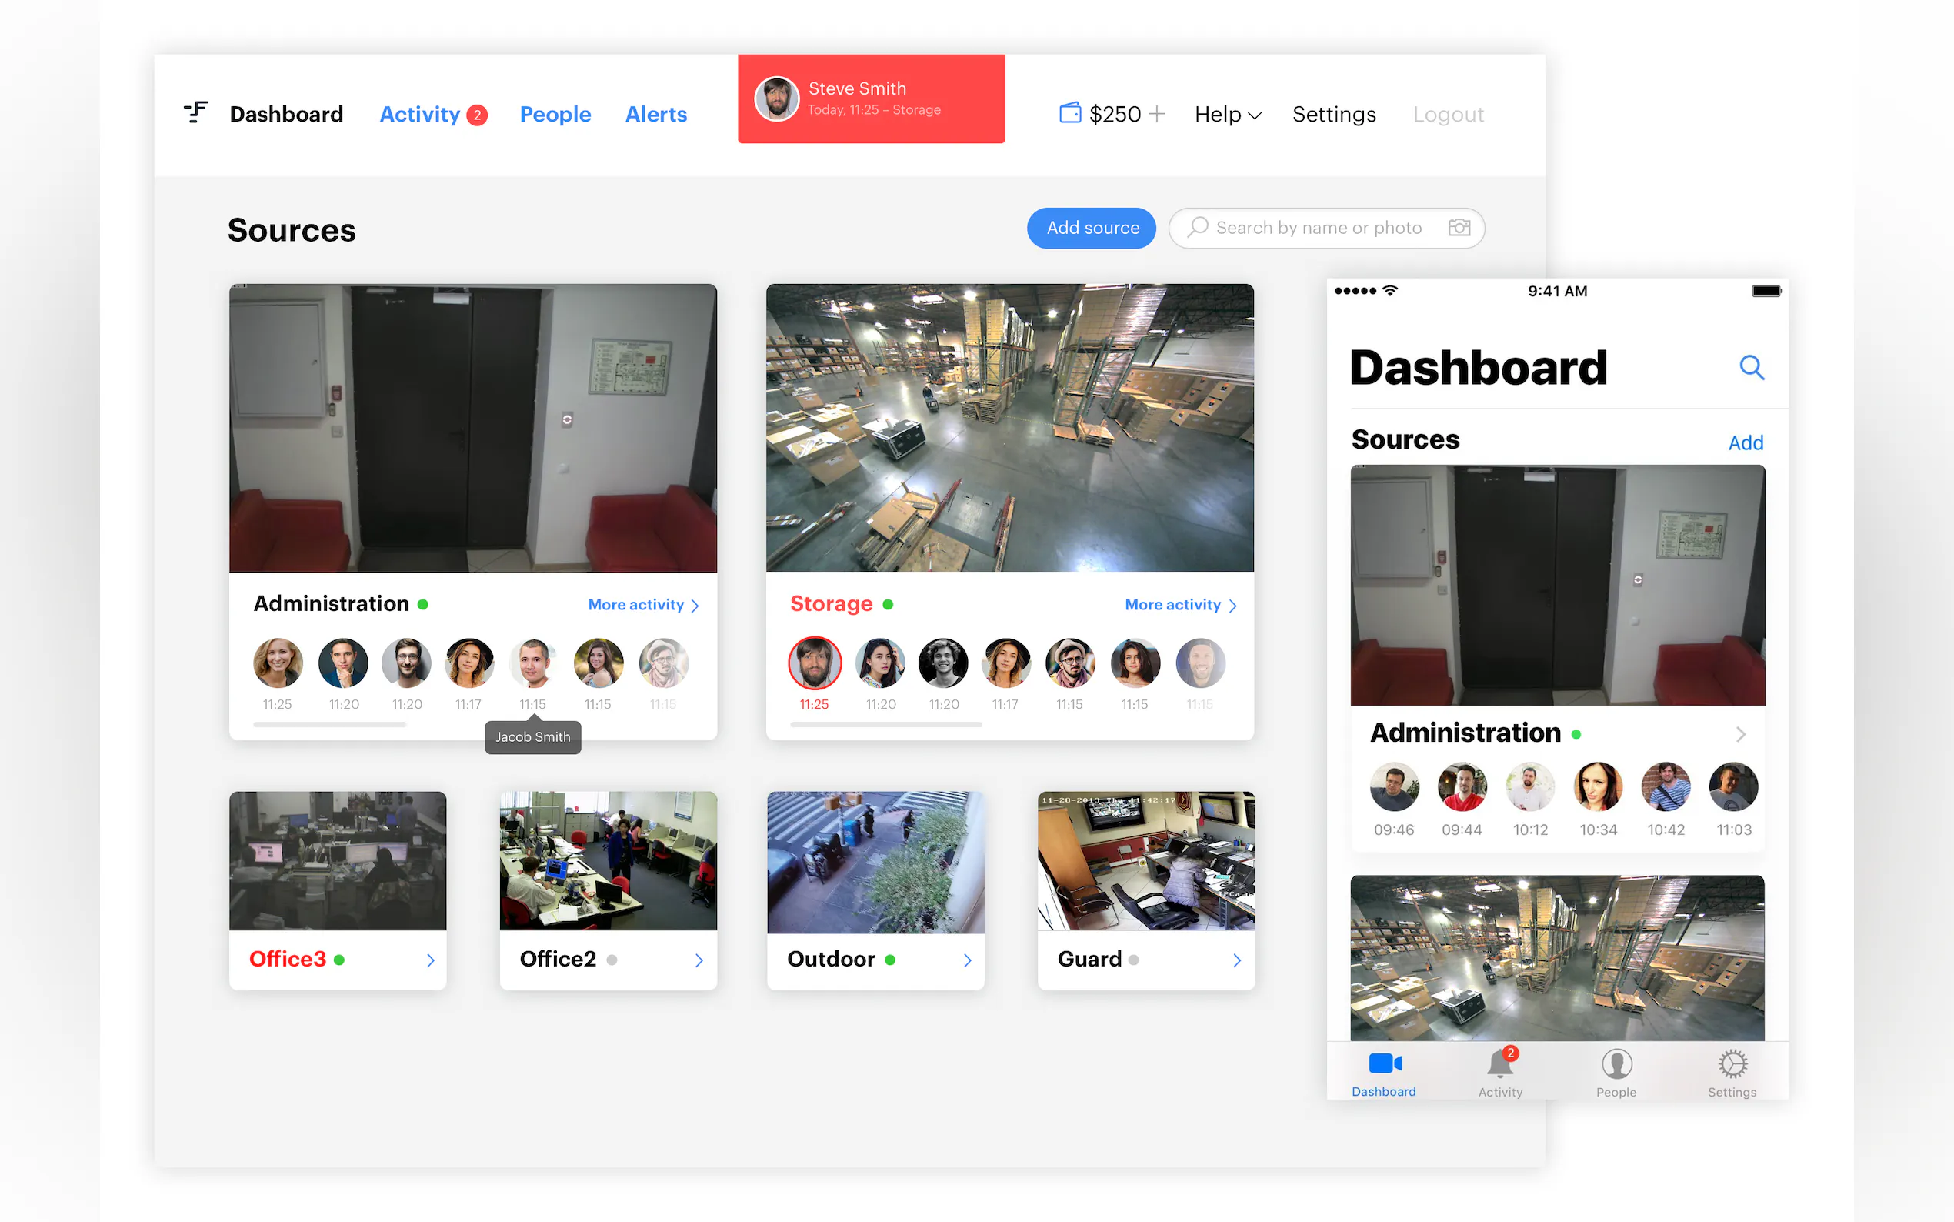
Task: Click the app logo icon beside Dashboard
Action: 195,113
